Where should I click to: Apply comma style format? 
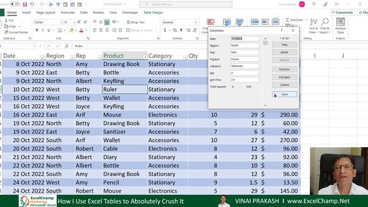tap(181, 30)
